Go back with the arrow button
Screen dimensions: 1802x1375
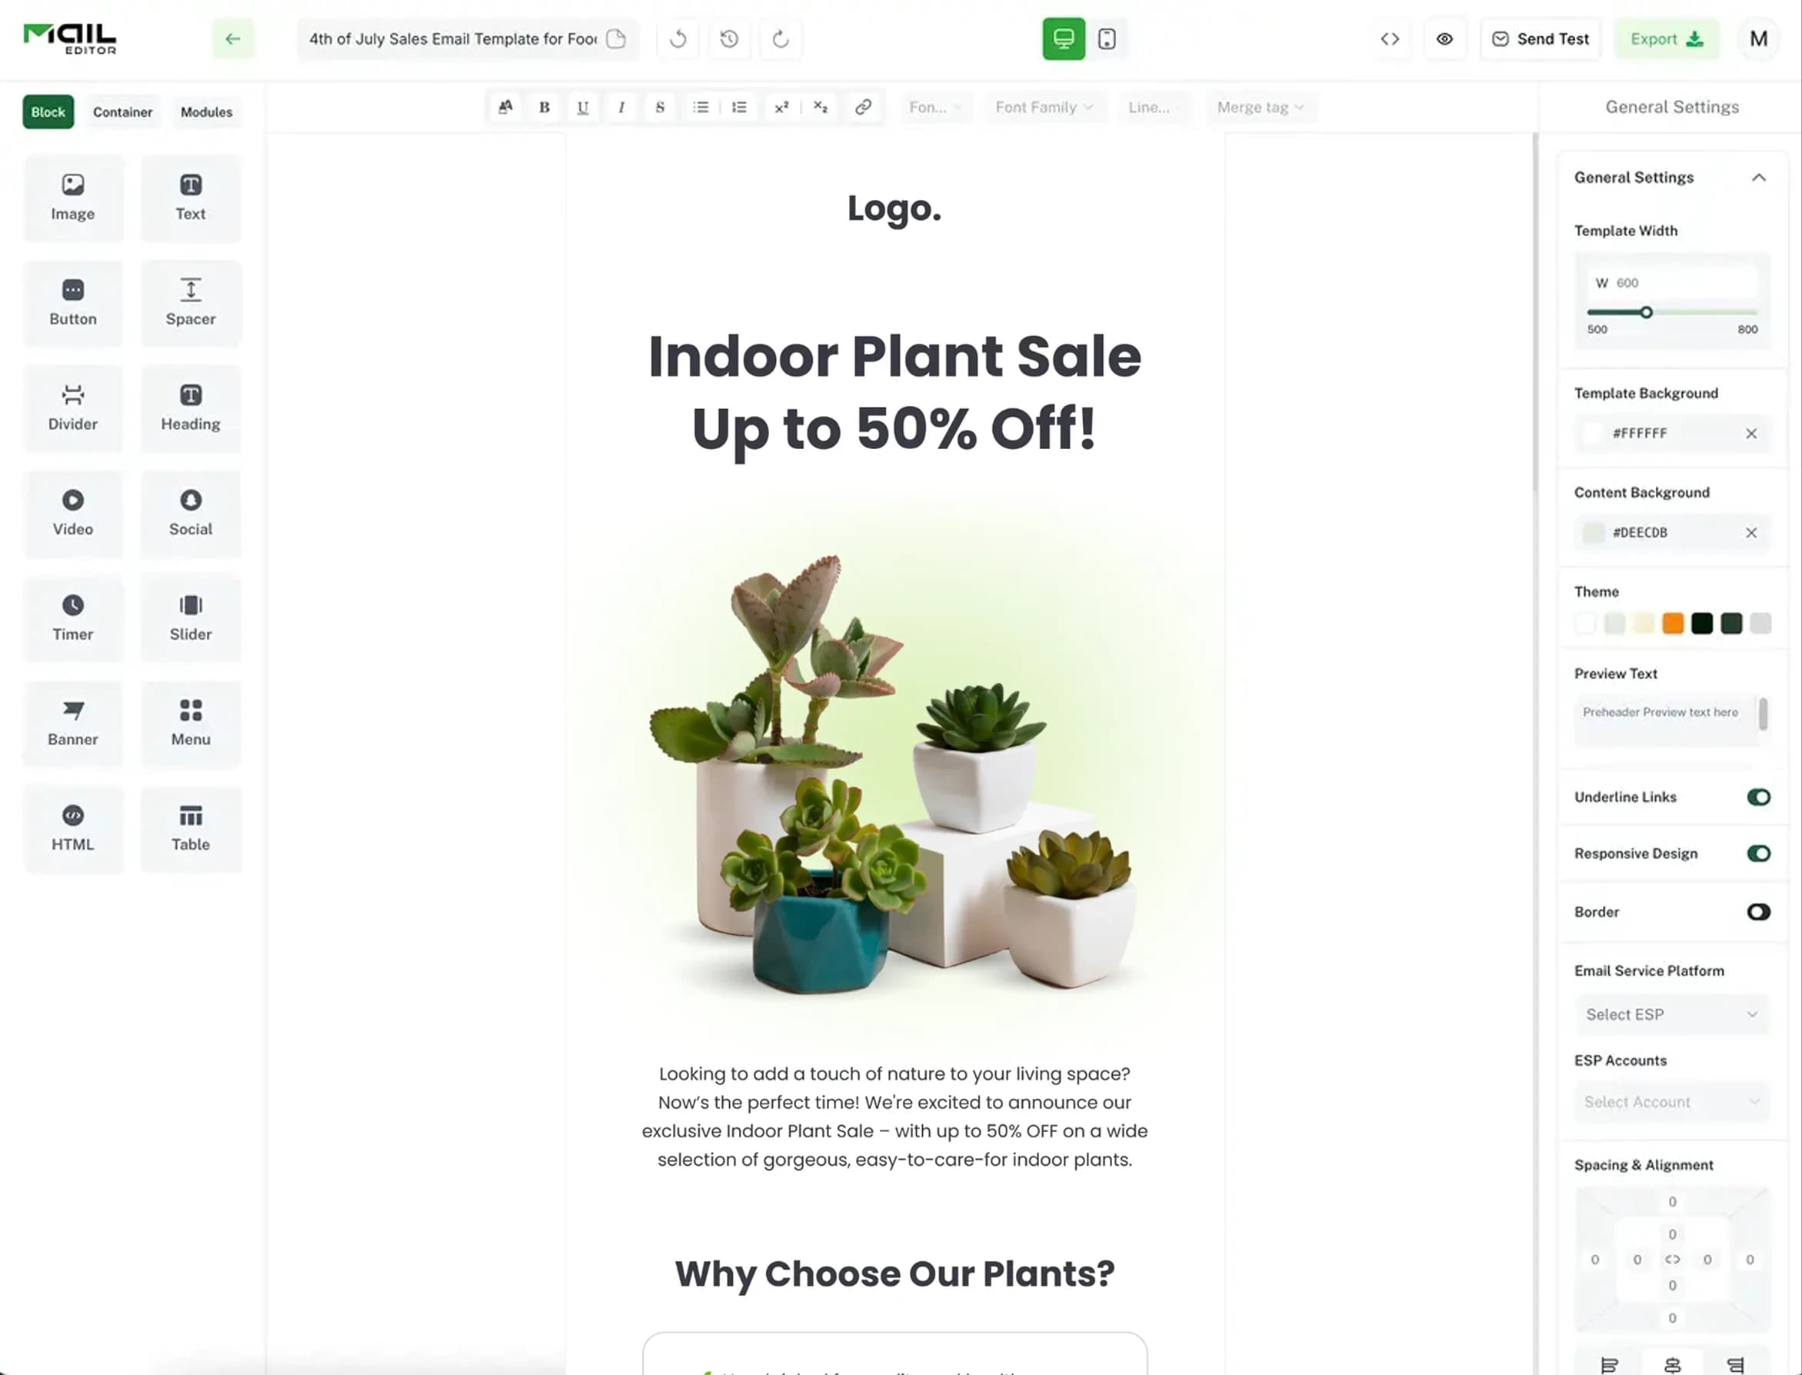pyautogui.click(x=233, y=38)
